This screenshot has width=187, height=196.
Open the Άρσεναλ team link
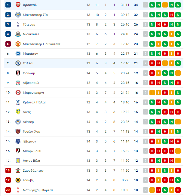(x=30, y=5)
